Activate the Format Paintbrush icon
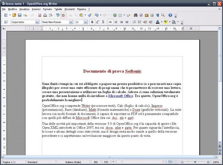Viewport: 223px width, 165px height. point(90,15)
